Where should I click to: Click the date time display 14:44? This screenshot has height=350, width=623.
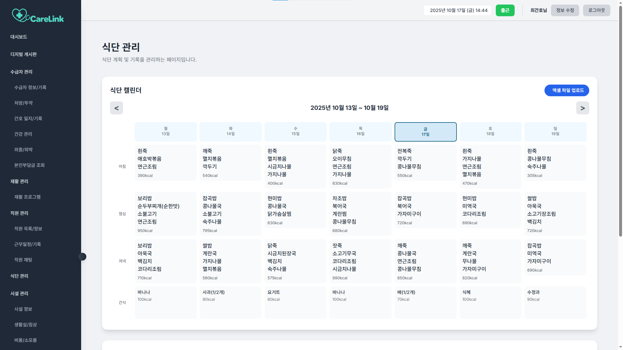pos(458,10)
